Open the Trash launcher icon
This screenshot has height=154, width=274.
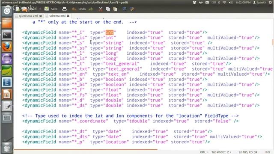[x=7, y=147]
